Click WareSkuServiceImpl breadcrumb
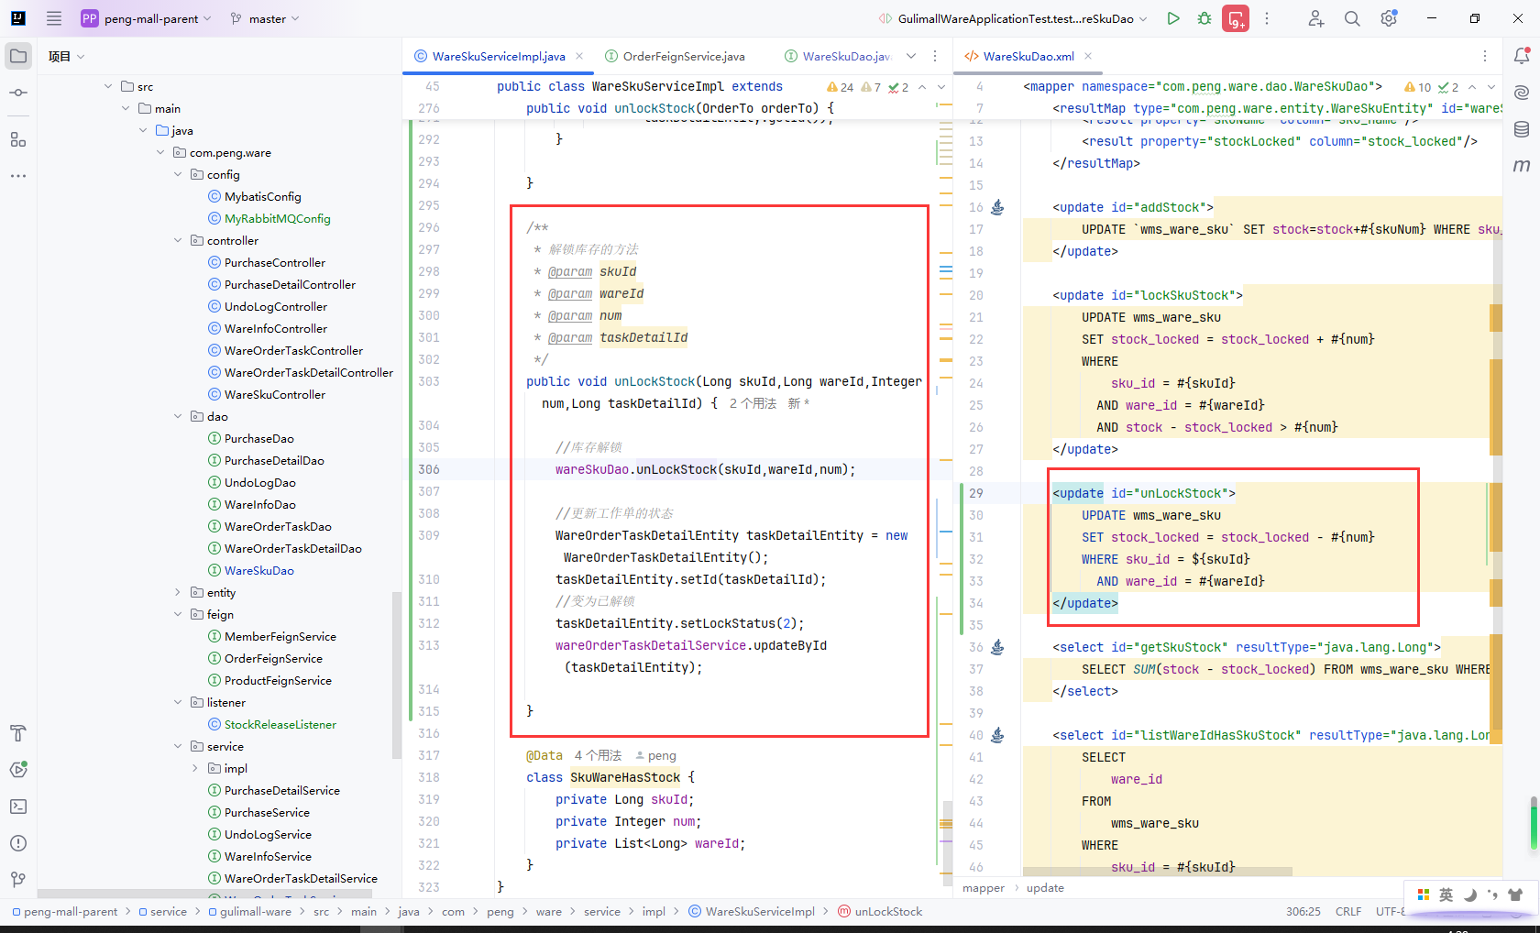Image resolution: width=1540 pixels, height=933 pixels. coord(751,911)
